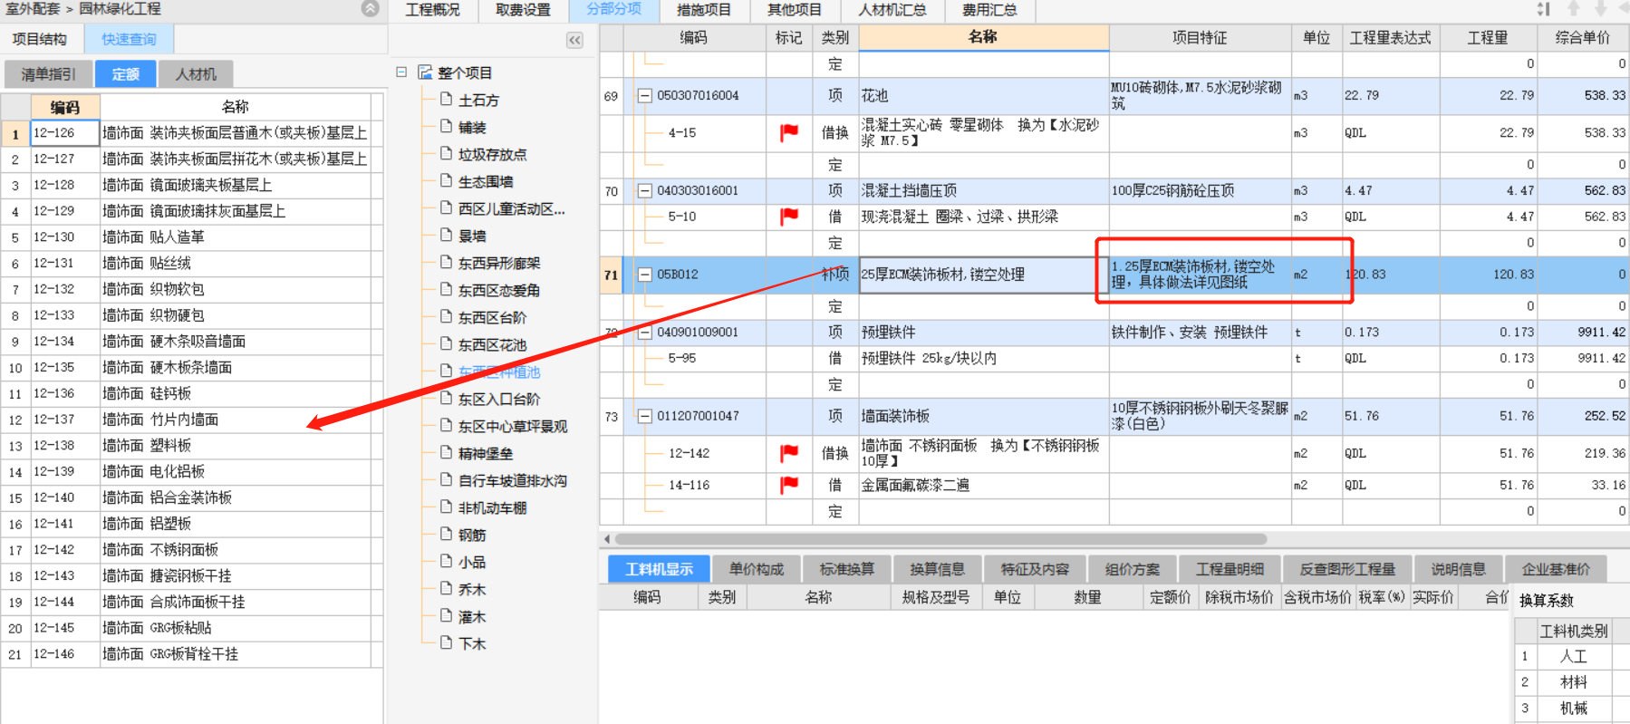
Task: Click 名称 column header in main grid
Action: pyautogui.click(x=983, y=37)
